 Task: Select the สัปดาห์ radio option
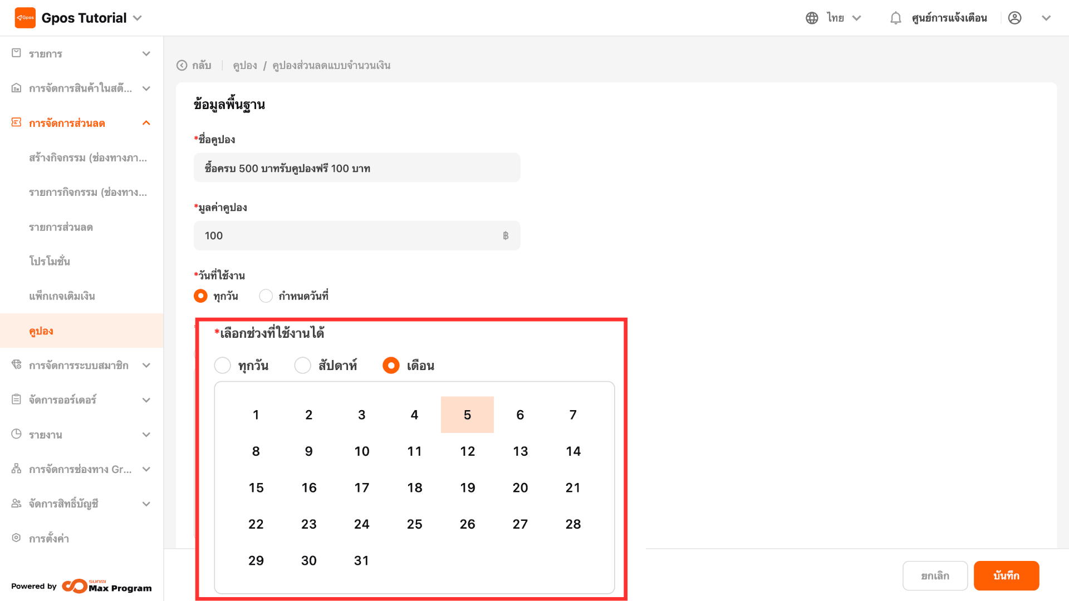303,366
